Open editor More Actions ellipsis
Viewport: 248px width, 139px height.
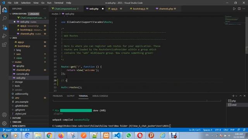click(244, 8)
